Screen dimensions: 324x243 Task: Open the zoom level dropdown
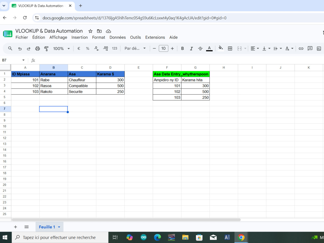[x=62, y=49]
